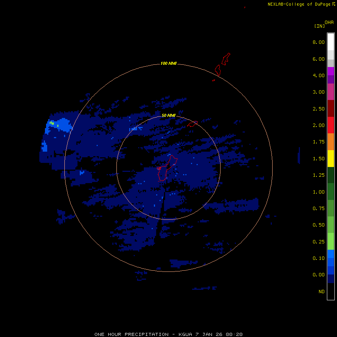
Task: Pick the pink legend swatch
Action: (x=331, y=92)
